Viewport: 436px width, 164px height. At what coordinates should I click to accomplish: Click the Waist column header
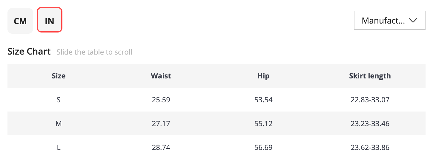coord(161,76)
